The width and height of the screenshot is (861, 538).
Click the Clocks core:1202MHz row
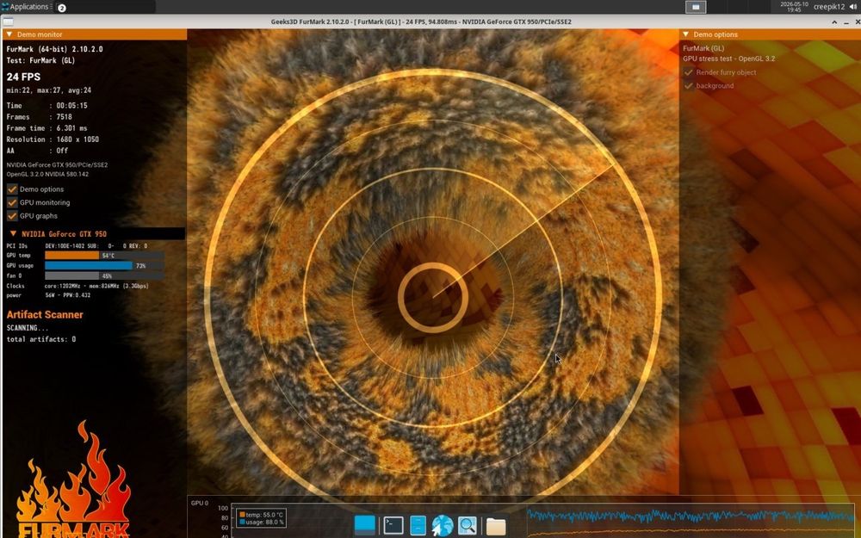pyautogui.click(x=77, y=286)
